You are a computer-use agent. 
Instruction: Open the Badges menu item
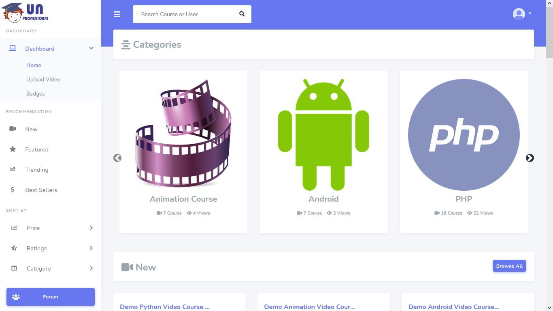pos(36,94)
